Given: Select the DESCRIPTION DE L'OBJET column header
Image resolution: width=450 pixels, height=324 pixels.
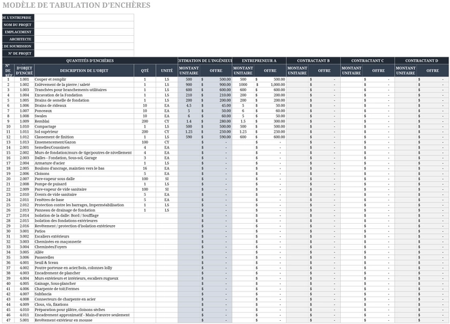Looking at the screenshot, I should [84, 70].
